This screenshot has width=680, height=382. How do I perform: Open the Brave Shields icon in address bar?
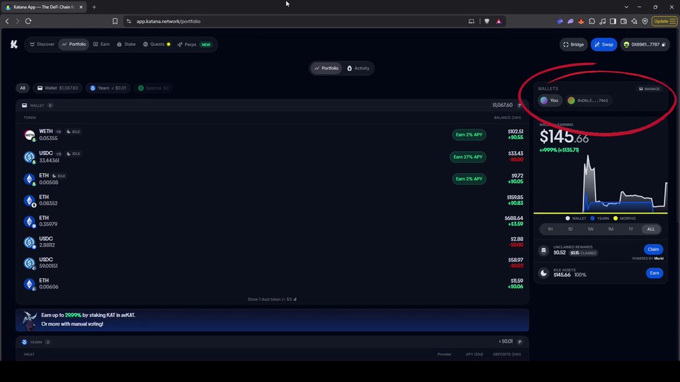pyautogui.click(x=487, y=21)
